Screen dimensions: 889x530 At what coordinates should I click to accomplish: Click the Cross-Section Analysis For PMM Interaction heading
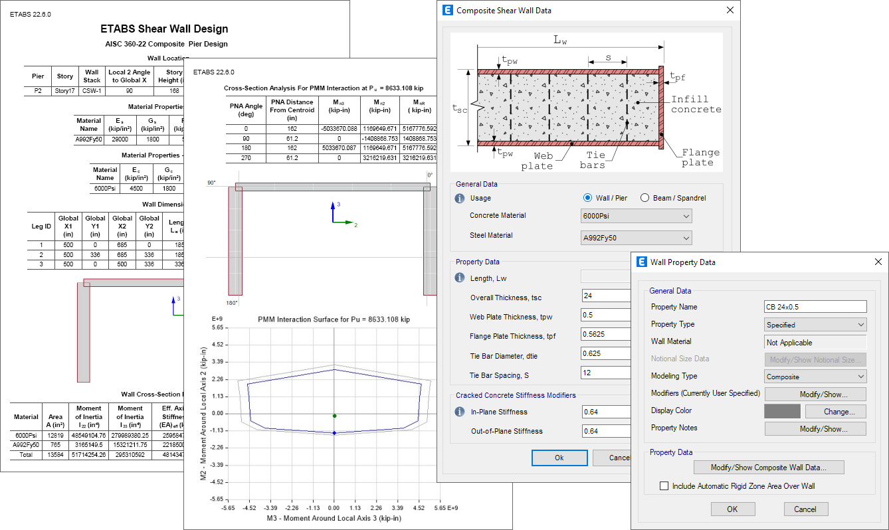click(x=324, y=88)
